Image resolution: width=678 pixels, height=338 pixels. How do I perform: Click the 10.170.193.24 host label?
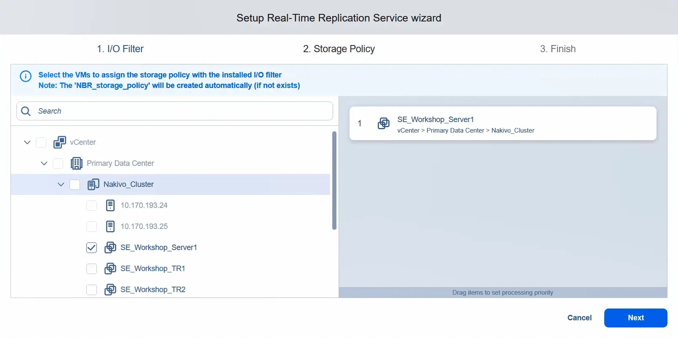(x=144, y=205)
